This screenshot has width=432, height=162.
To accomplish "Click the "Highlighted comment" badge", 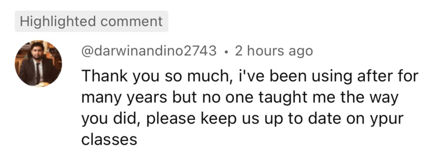I will 91,21.
